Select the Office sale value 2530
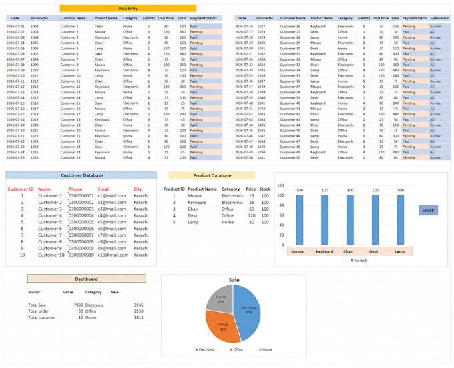Viewport: 454px width, 368px height. pos(138,311)
